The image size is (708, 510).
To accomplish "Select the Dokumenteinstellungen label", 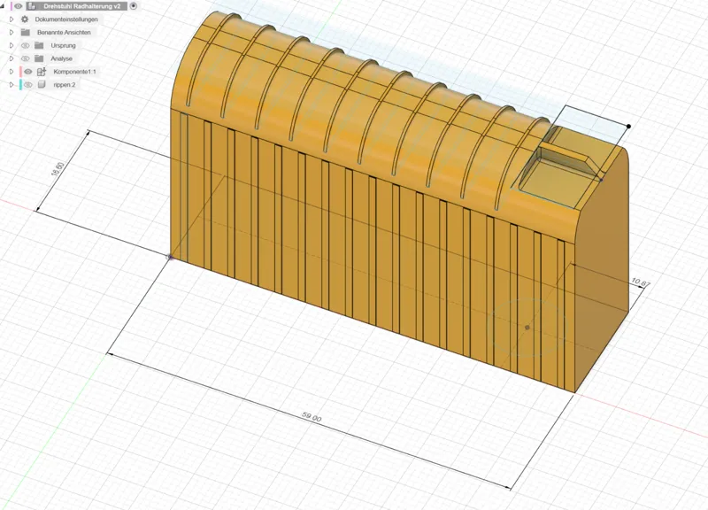I will [x=66, y=19].
